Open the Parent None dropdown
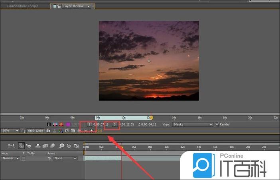280x180 pixels. tap(65, 159)
